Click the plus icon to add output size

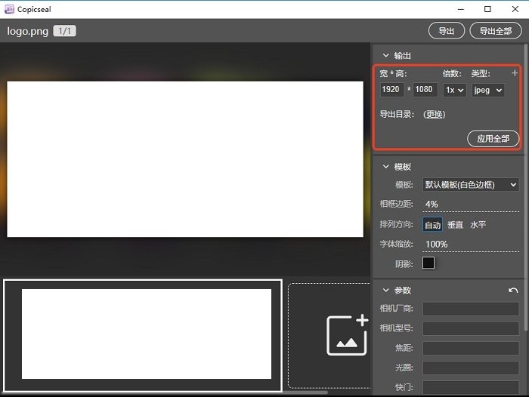pyautogui.click(x=514, y=73)
